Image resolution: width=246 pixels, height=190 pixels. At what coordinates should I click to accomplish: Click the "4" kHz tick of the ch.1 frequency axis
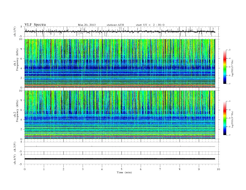pos(21,68)
